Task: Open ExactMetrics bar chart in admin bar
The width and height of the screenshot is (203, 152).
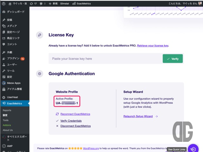Action: 82,3
